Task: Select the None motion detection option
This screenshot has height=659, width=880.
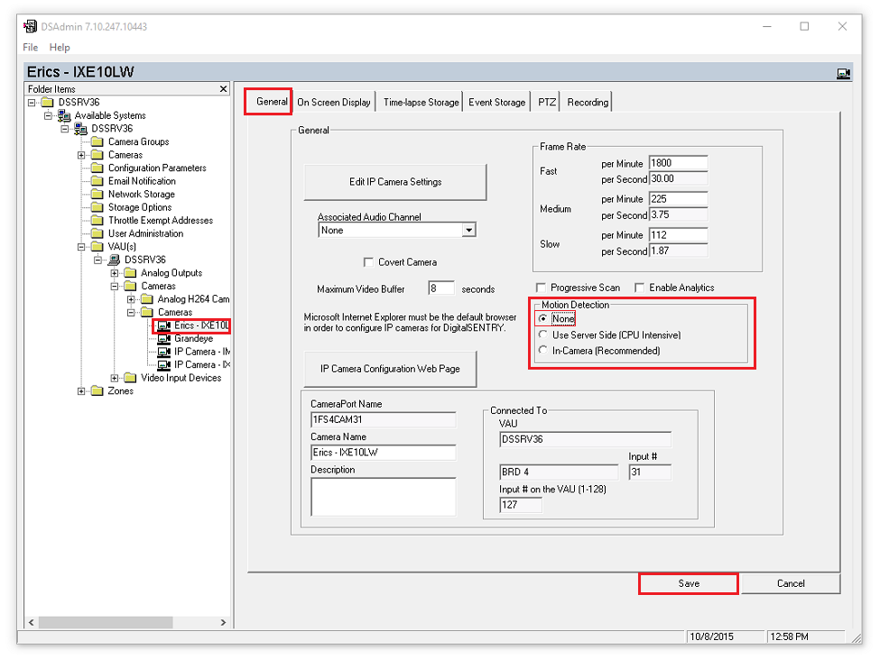Action: coord(542,318)
